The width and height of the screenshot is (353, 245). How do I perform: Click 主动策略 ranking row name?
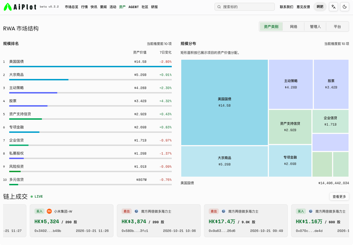[x=16, y=88]
